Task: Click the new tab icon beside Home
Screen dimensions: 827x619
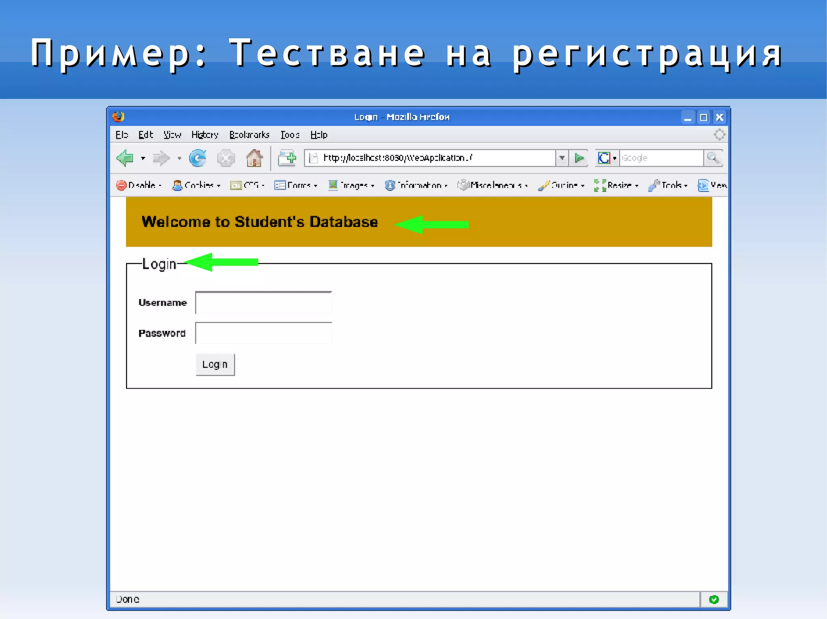Action: click(x=287, y=158)
